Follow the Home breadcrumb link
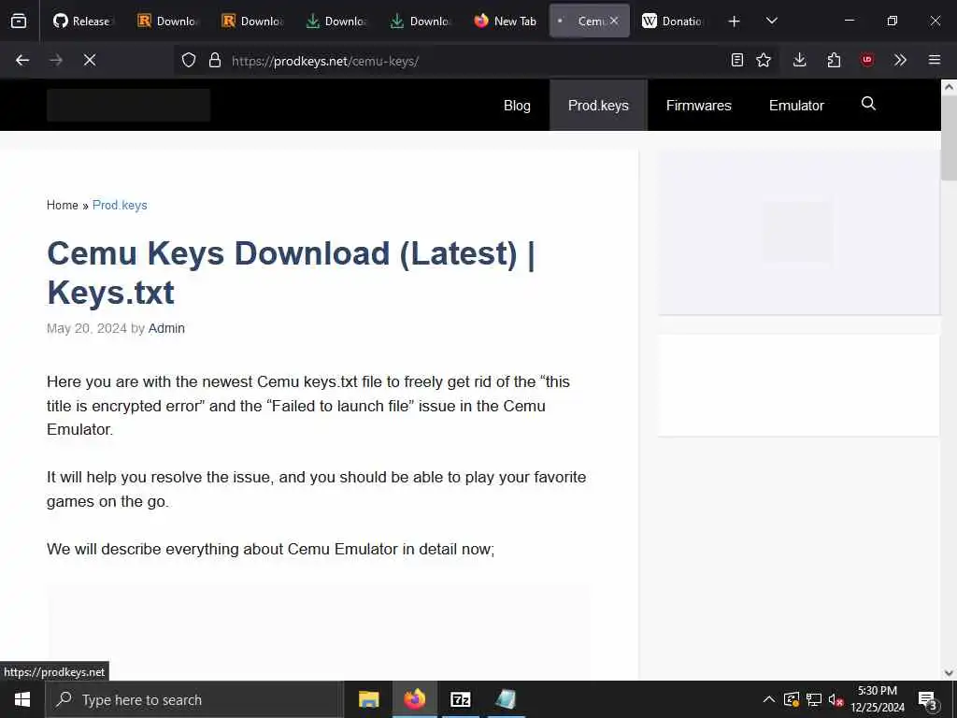This screenshot has height=718, width=957. pyautogui.click(x=63, y=205)
